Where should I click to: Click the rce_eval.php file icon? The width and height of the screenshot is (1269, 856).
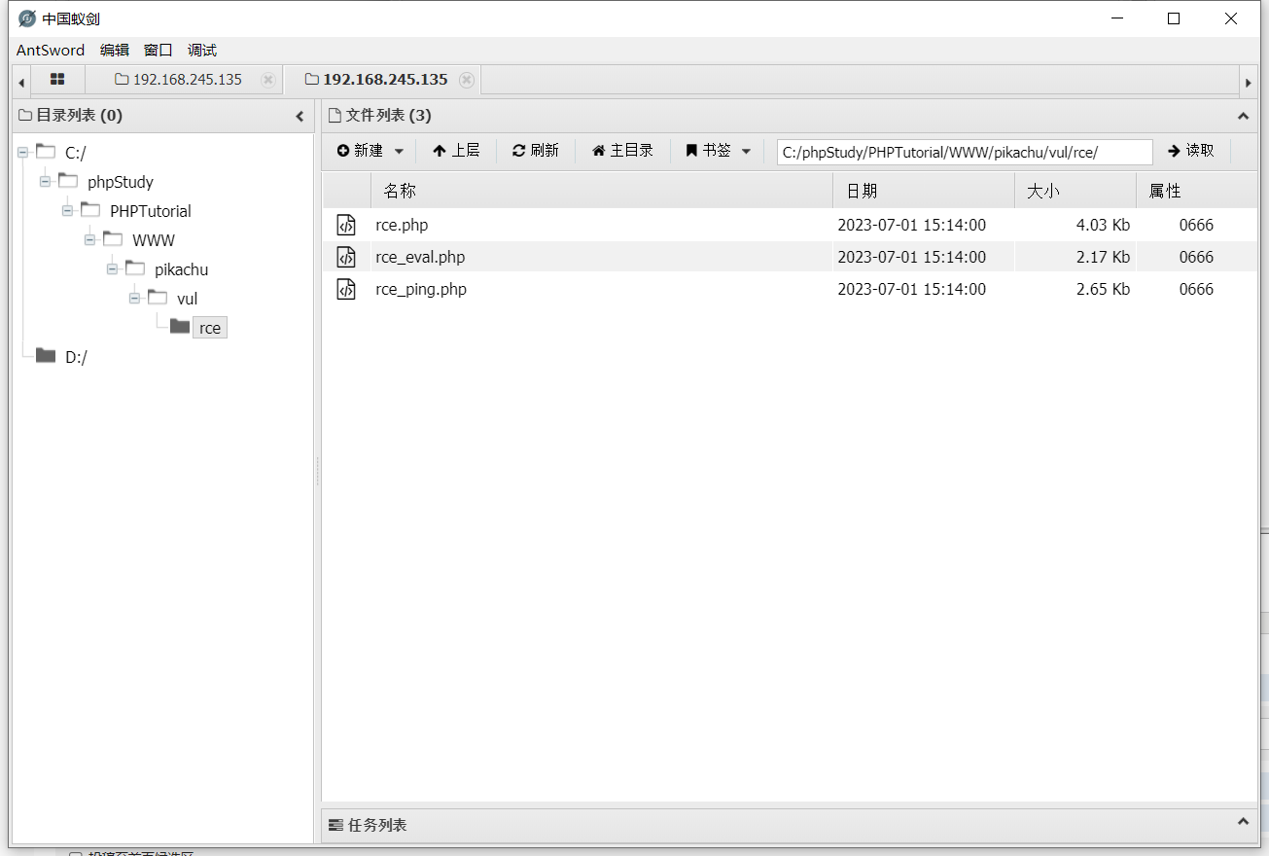(346, 257)
